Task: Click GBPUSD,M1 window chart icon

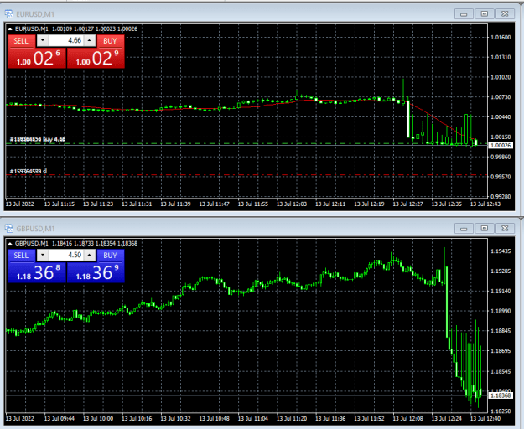Action: tap(9, 229)
